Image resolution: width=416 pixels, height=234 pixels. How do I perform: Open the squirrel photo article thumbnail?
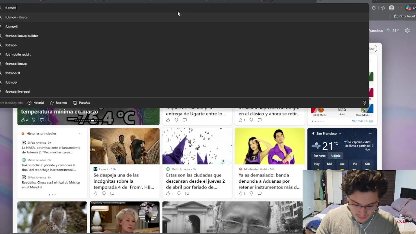[52, 217]
